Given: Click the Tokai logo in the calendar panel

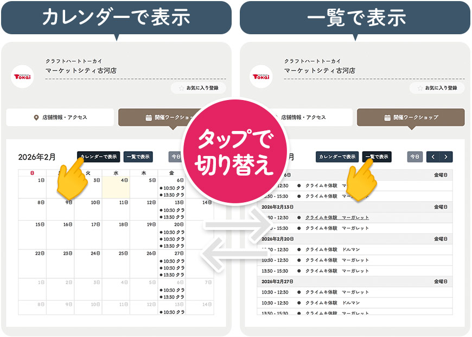Looking at the screenshot, I should point(22,76).
